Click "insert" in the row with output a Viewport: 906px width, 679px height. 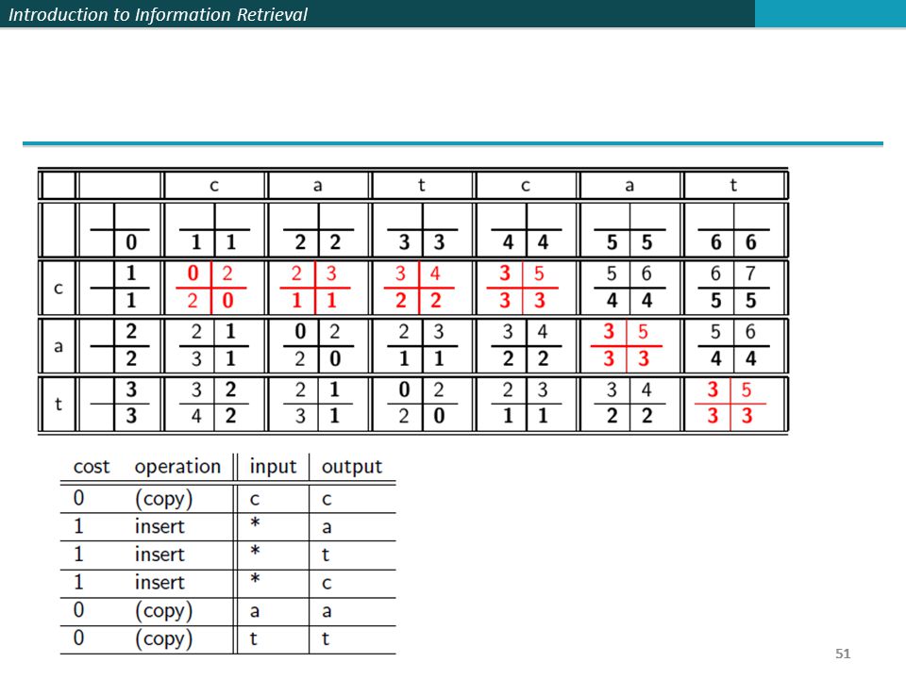159,526
